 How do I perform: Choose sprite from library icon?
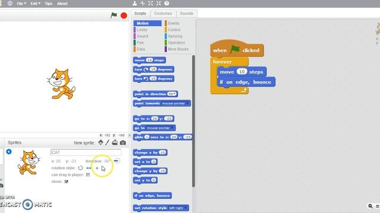click(x=100, y=142)
